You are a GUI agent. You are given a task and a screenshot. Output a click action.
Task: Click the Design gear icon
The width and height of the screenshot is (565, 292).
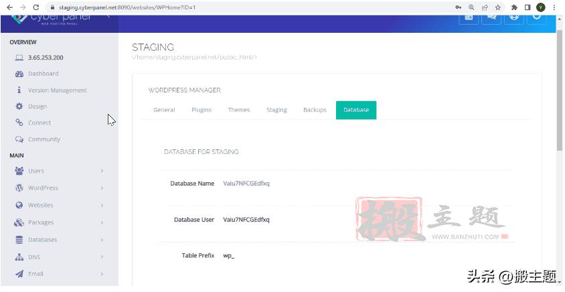coord(19,106)
